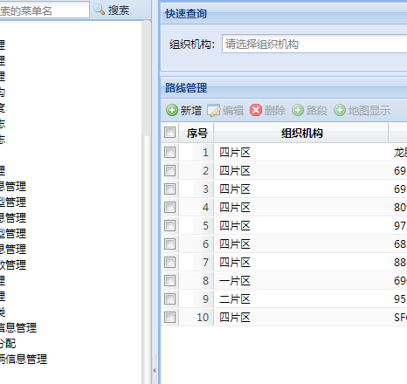Click the 编辑 pencil icon
Image resolution: width=407 pixels, height=384 pixels.
point(214,111)
